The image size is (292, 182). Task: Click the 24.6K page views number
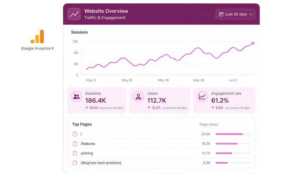pyautogui.click(x=206, y=134)
